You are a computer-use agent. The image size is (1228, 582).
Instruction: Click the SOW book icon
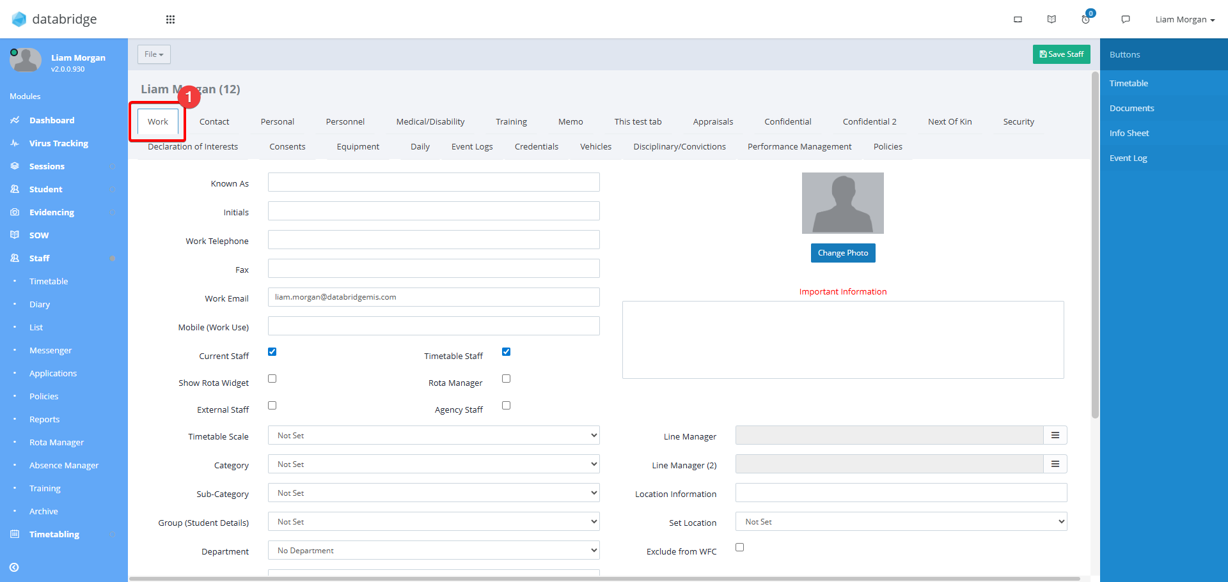[x=15, y=235]
